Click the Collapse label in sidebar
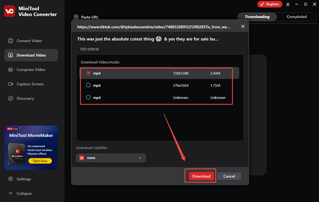Image resolution: width=319 pixels, height=202 pixels. click(x=24, y=193)
